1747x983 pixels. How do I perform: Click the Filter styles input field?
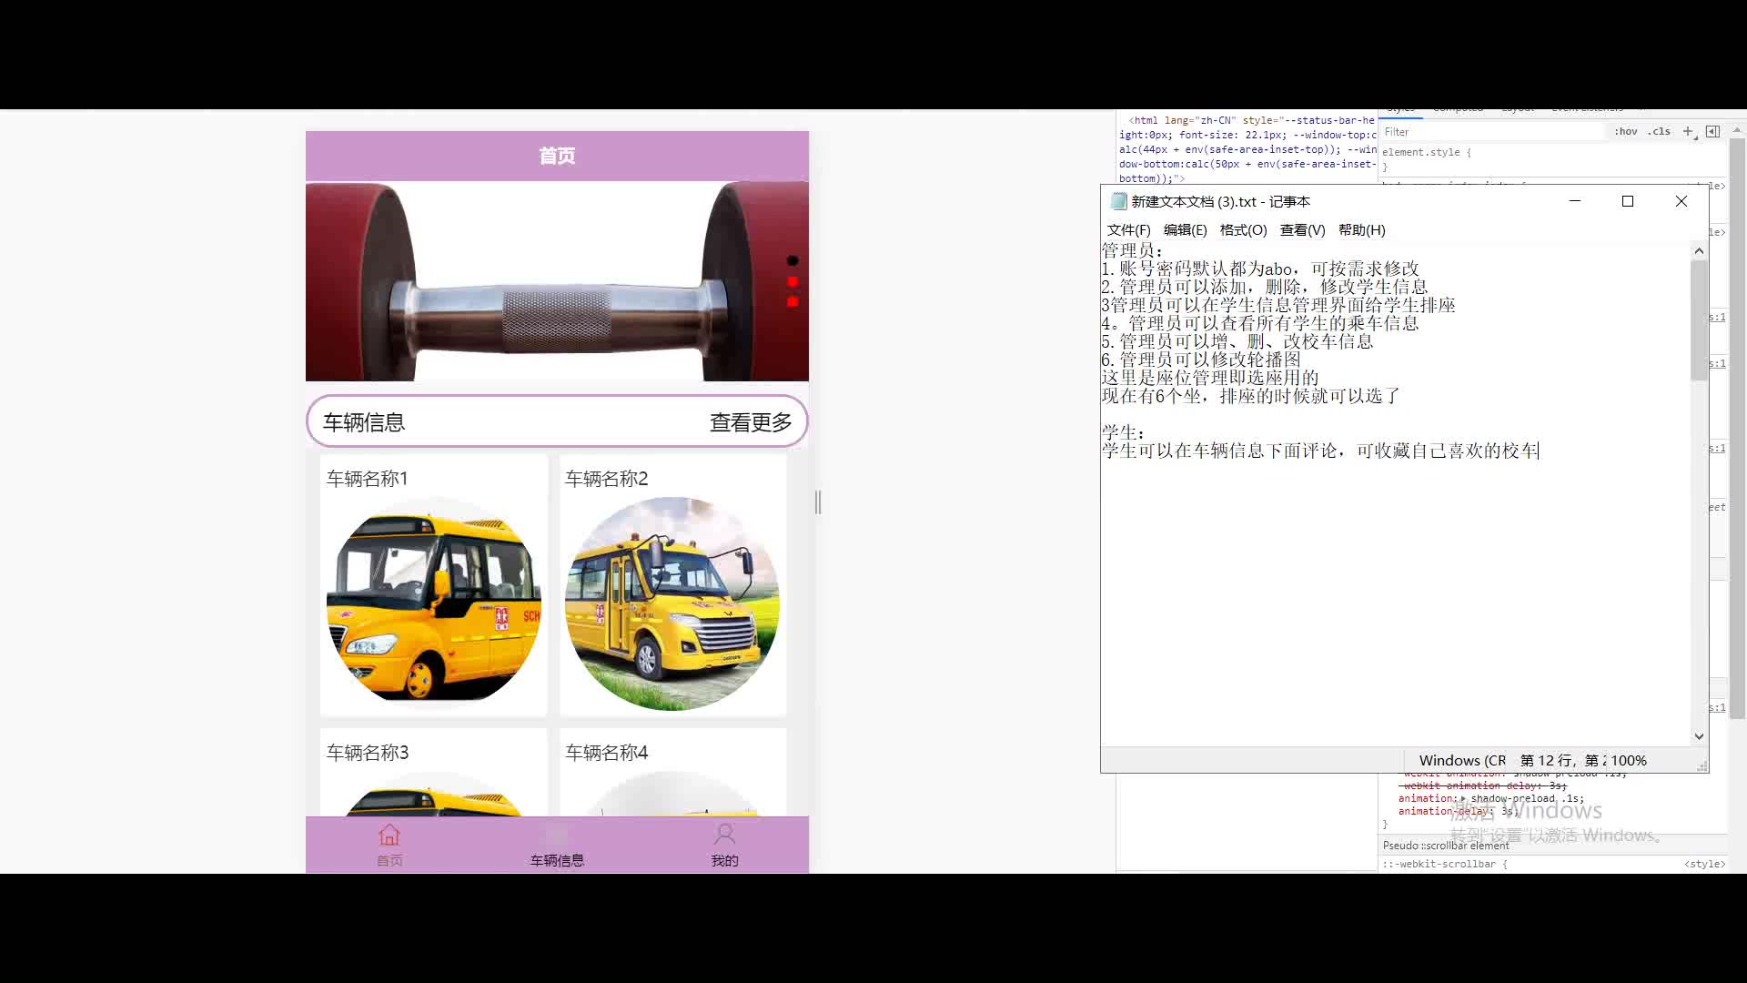click(1492, 132)
